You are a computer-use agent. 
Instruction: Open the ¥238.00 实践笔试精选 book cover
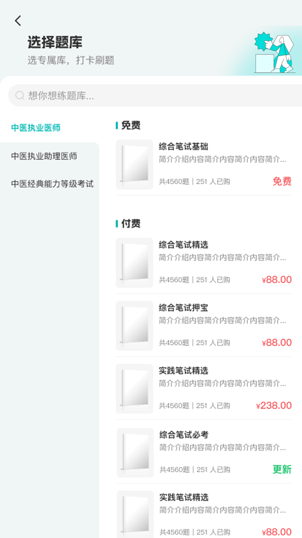tap(135, 389)
